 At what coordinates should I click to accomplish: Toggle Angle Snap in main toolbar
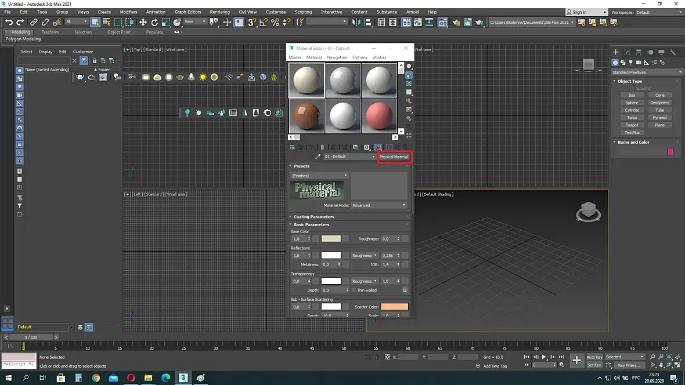pos(264,22)
